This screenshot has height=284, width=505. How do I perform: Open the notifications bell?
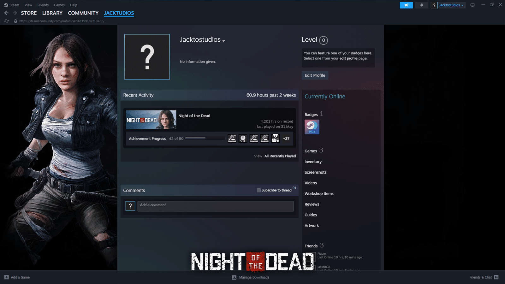[422, 5]
